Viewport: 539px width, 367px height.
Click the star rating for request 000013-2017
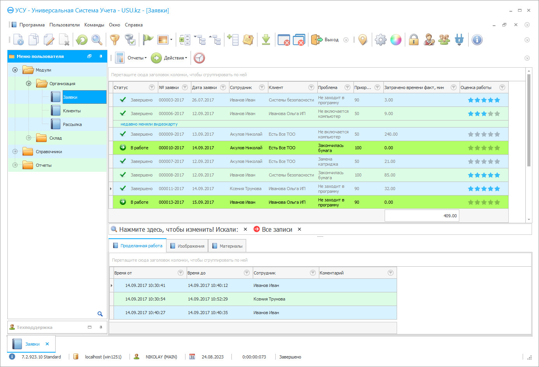point(484,202)
